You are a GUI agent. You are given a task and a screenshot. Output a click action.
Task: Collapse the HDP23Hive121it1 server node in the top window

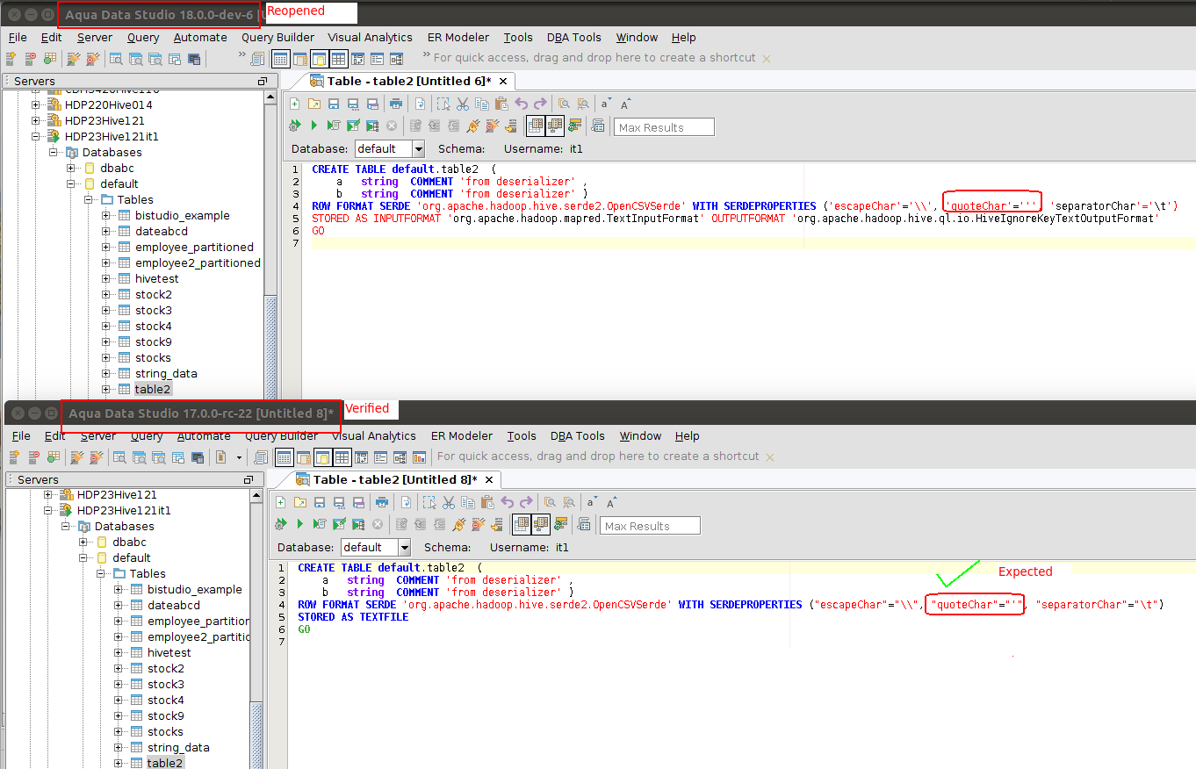(36, 136)
